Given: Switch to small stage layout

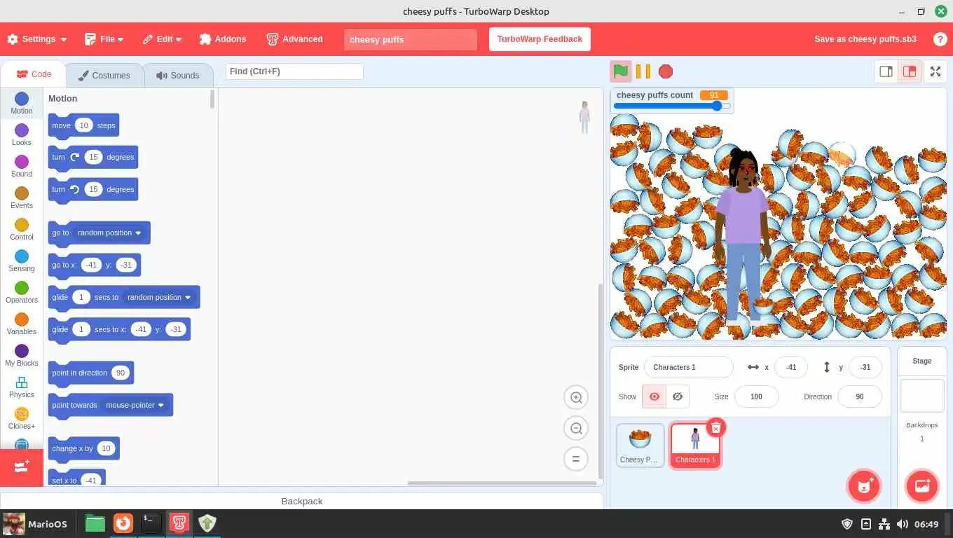Looking at the screenshot, I should [886, 71].
